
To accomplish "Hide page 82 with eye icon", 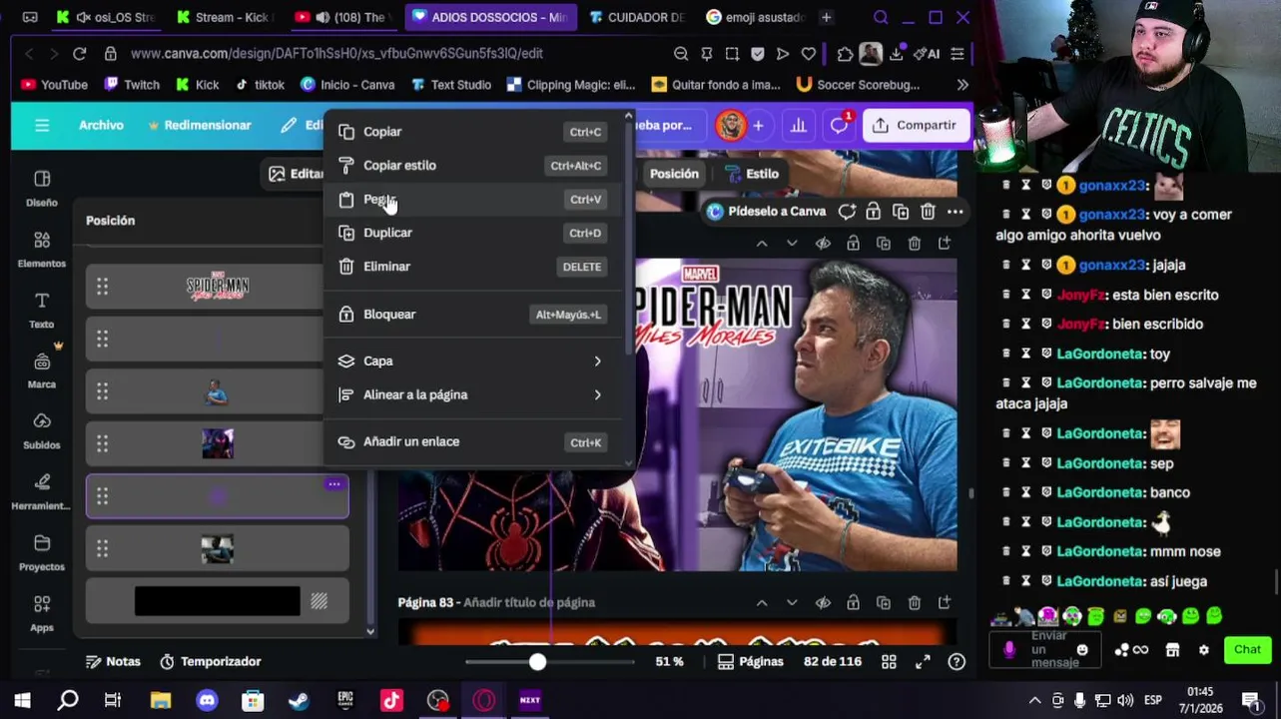I will (x=823, y=244).
